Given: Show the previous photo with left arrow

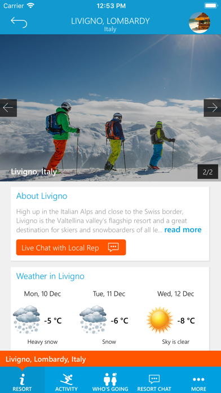Looking at the screenshot, I should (8, 108).
